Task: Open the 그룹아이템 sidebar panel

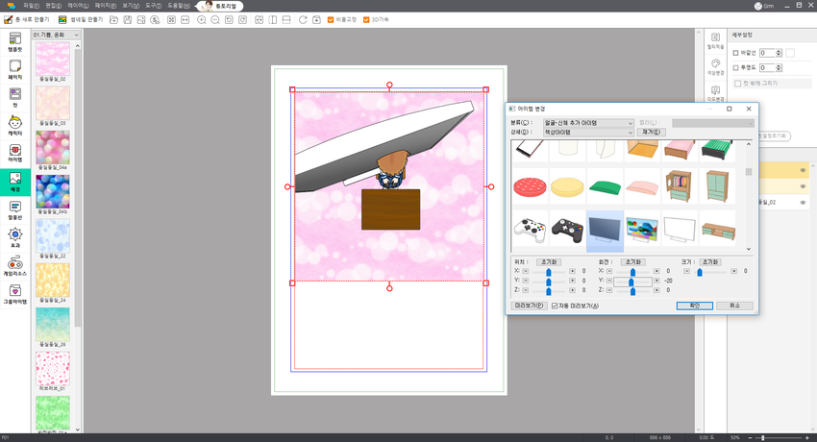Action: 15,294
